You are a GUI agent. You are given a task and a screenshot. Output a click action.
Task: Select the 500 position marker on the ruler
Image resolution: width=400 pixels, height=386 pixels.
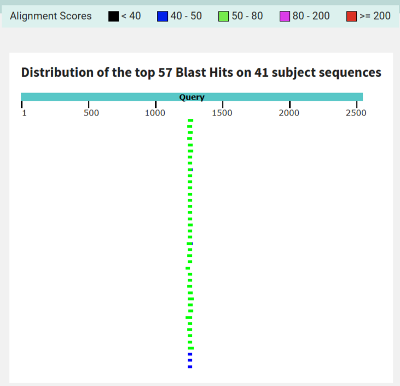[x=89, y=105]
